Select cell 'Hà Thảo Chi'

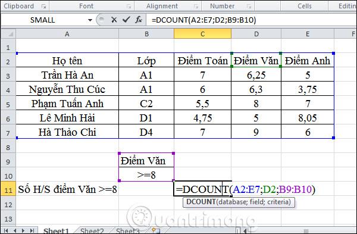tap(67, 132)
